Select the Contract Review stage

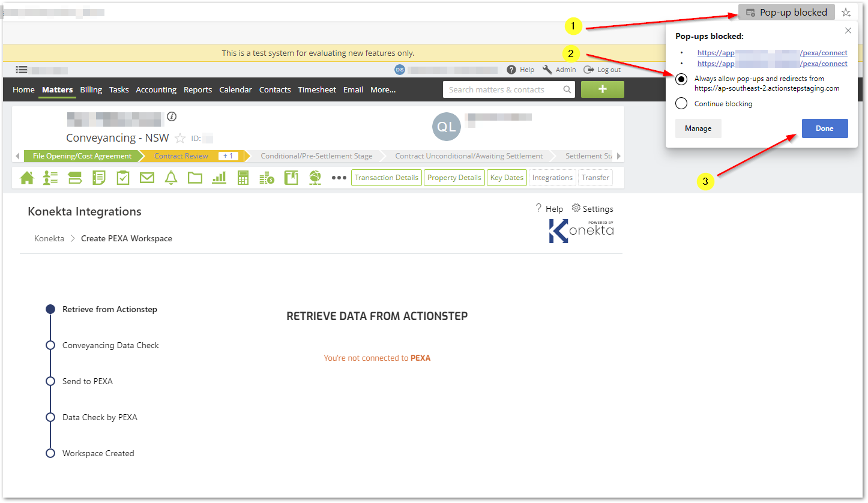click(181, 156)
